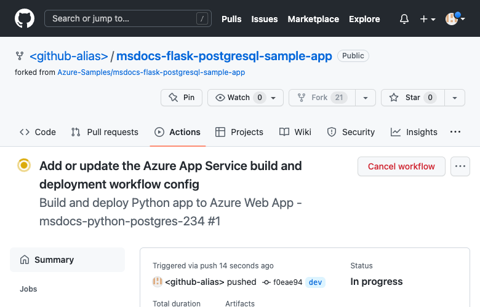Click the commit hash f0eae94
The height and width of the screenshot is (307, 480).
click(287, 282)
